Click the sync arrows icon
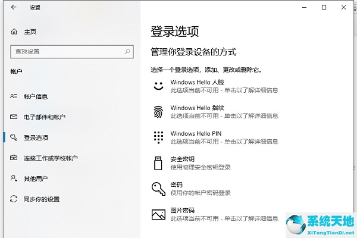The width and height of the screenshot is (357, 238). tap(14, 199)
